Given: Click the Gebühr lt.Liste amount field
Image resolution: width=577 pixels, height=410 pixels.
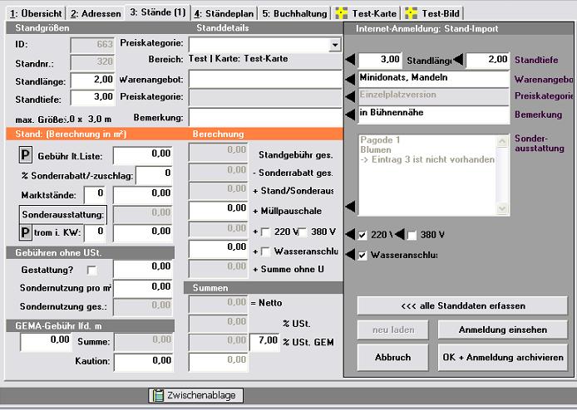Looking at the screenshot, I should (x=142, y=155).
